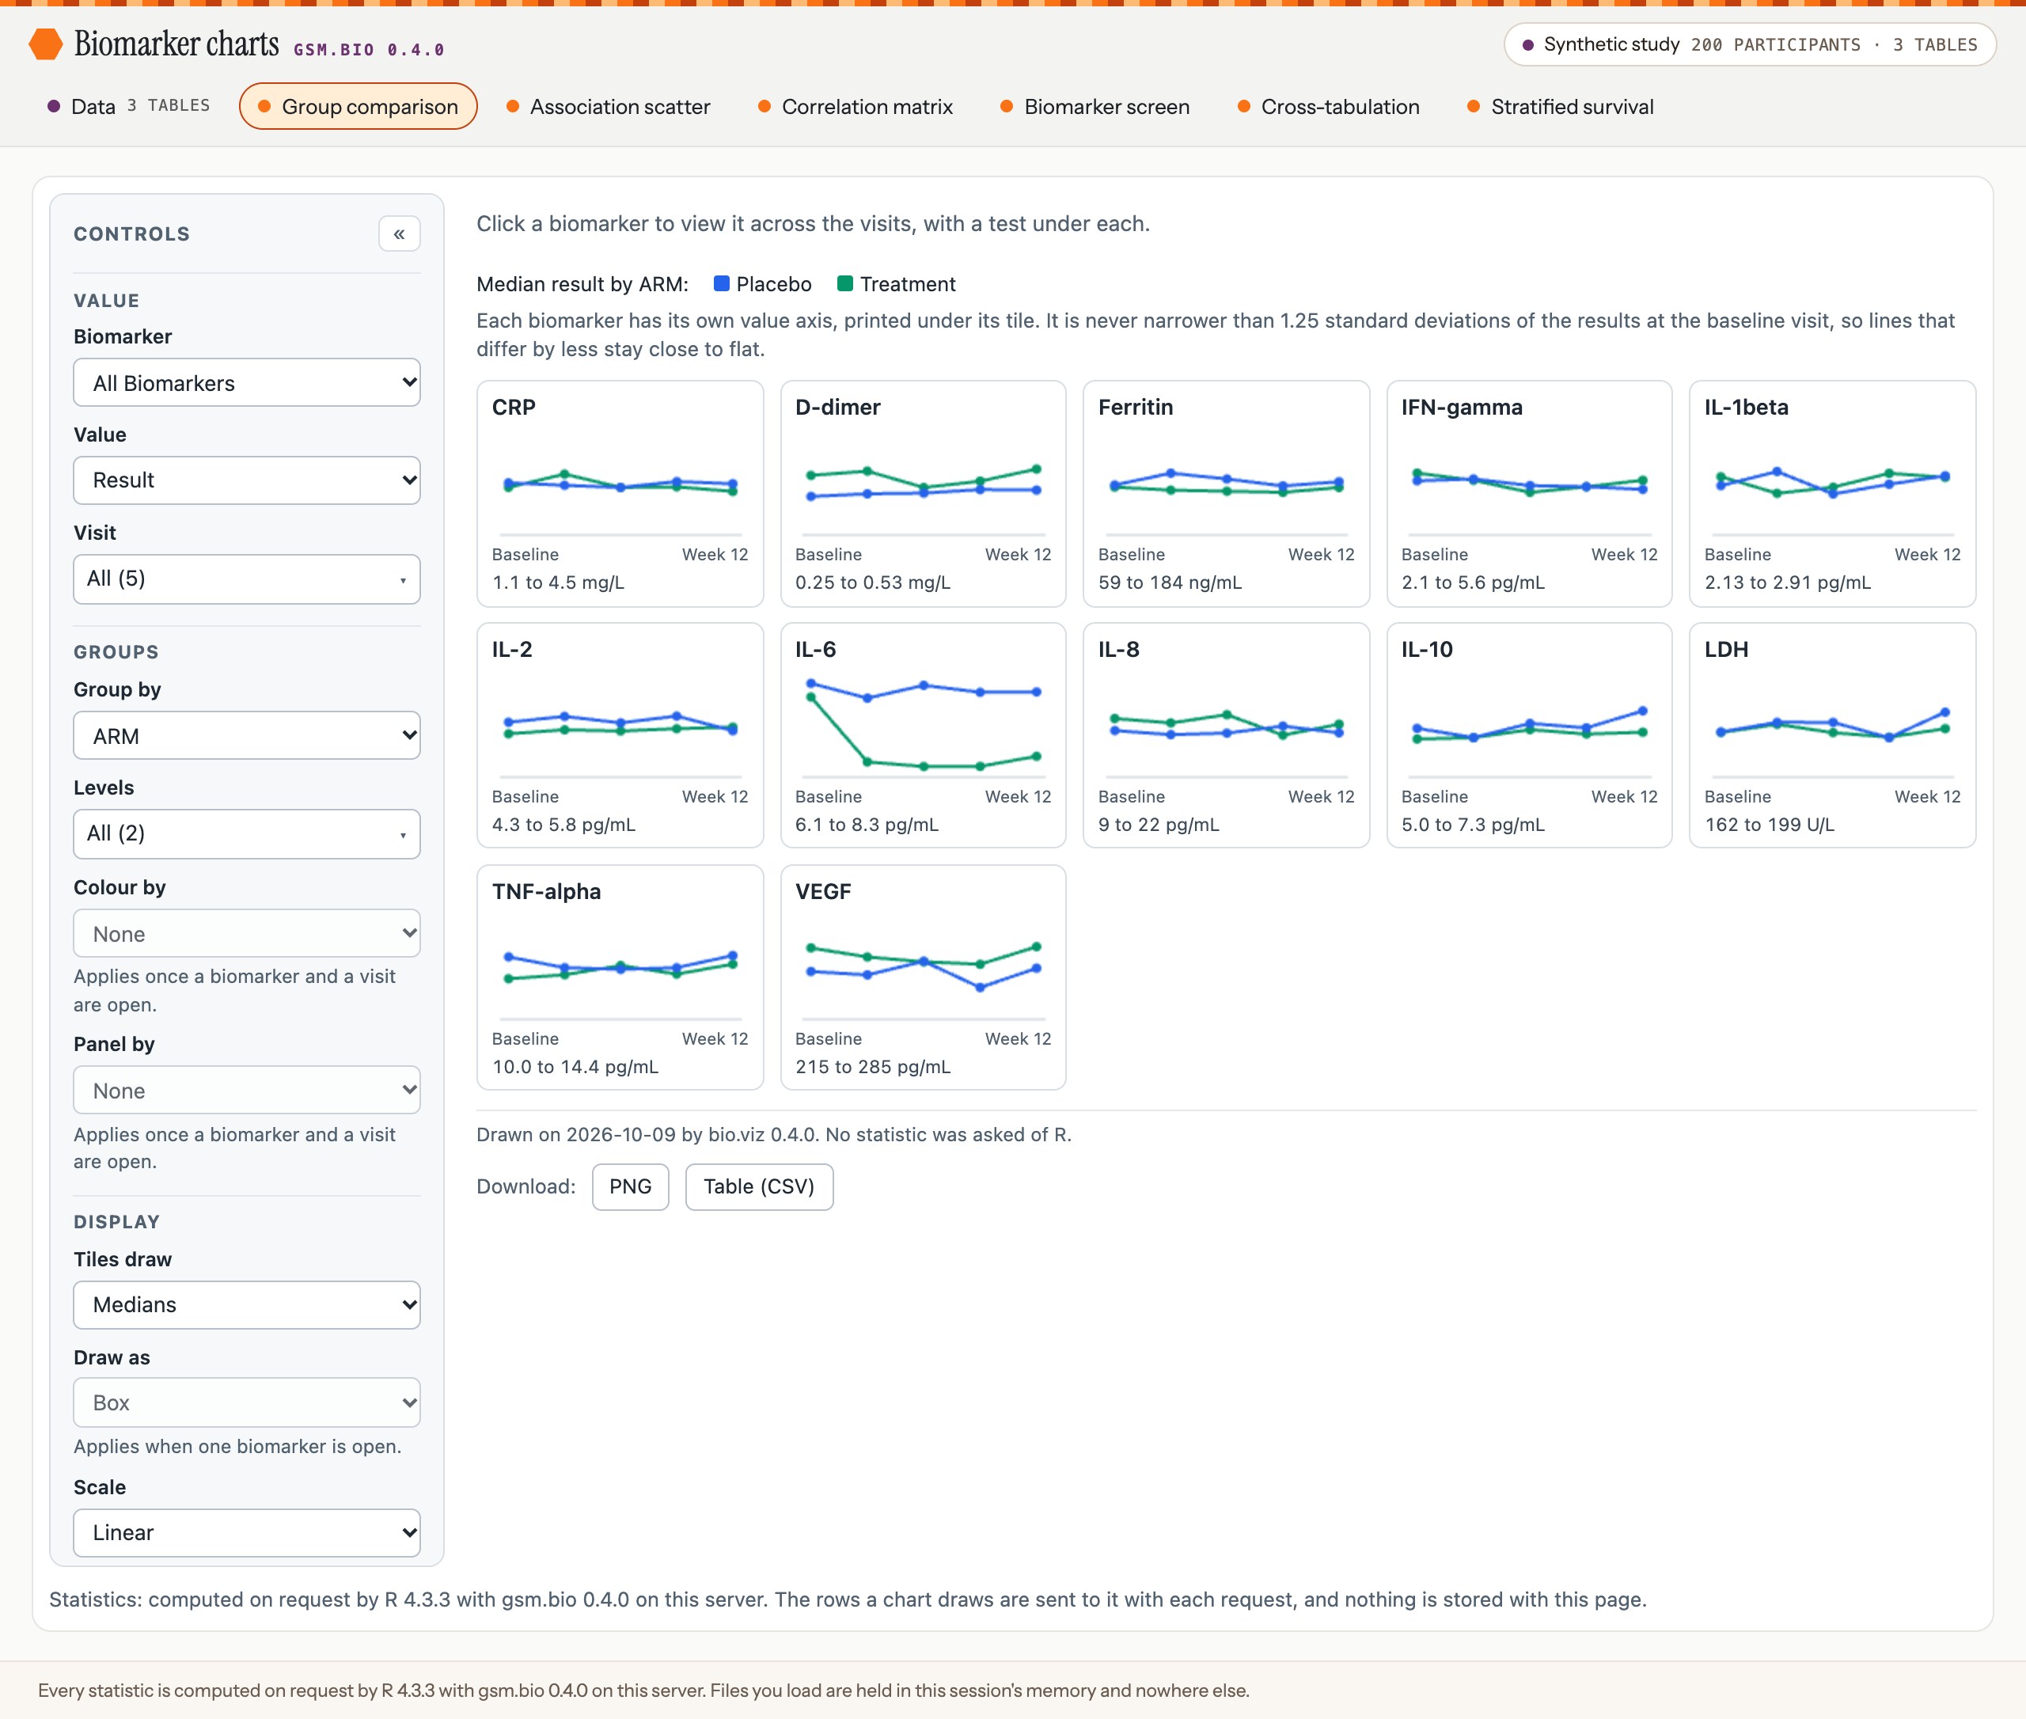Open the IL-10 biomarker tile

1530,736
